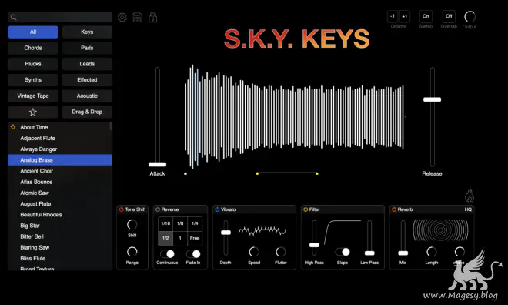Toggle the Continuous switch in Reverse

[167, 253]
